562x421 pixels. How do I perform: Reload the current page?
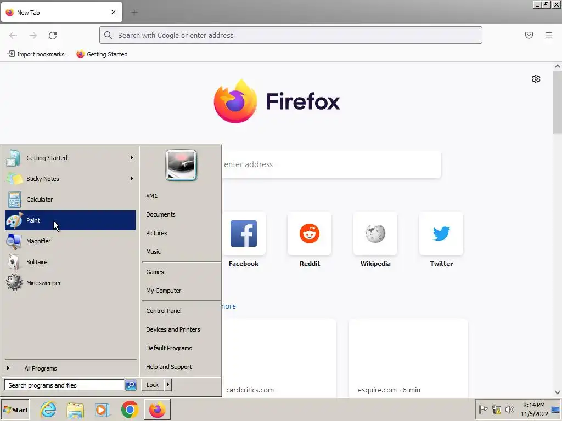[53, 35]
